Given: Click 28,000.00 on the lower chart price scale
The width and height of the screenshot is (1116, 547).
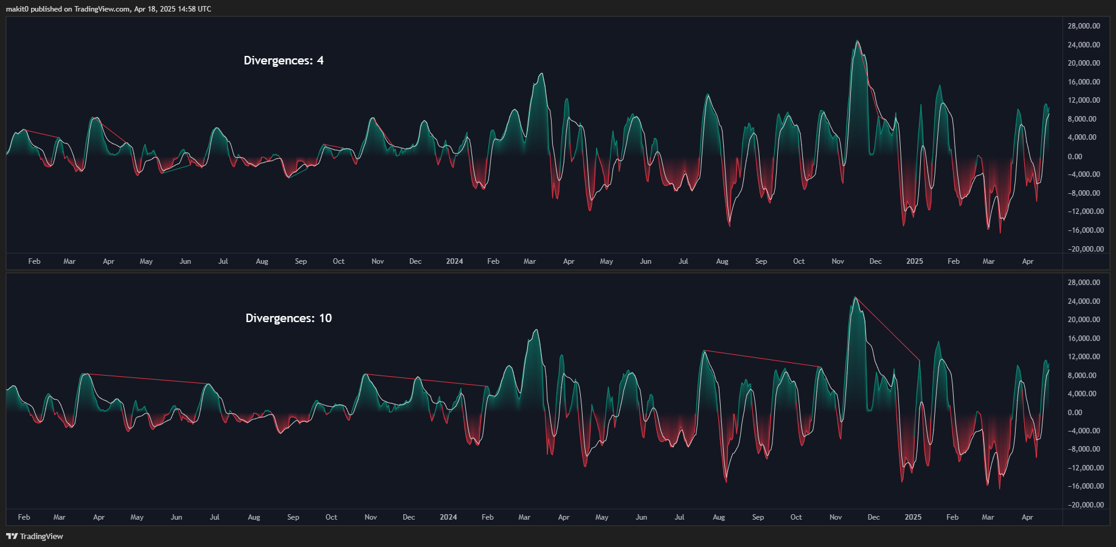Looking at the screenshot, I should click(1084, 283).
